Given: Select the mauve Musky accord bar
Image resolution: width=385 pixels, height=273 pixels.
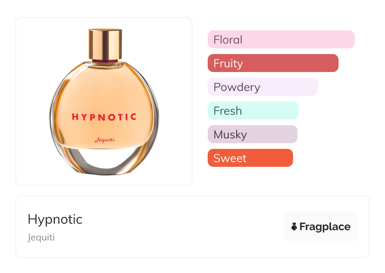Looking at the screenshot, I should pyautogui.click(x=252, y=134).
